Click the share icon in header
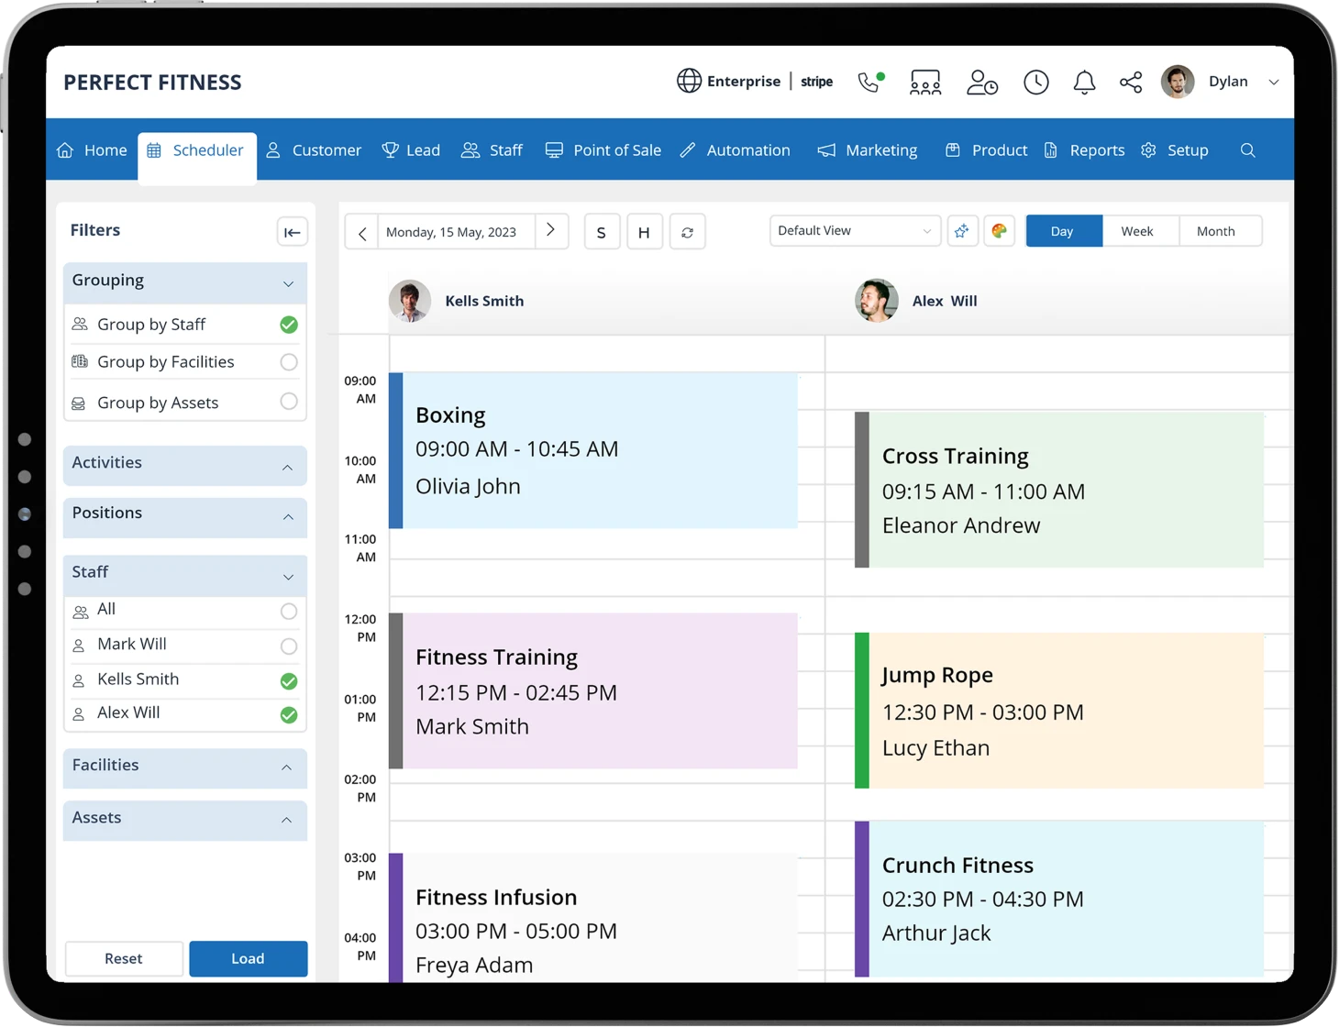This screenshot has width=1339, height=1027. tap(1131, 83)
